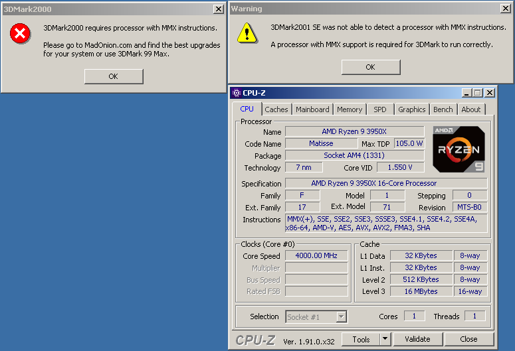
Task: Click the Validate button
Action: (417, 339)
